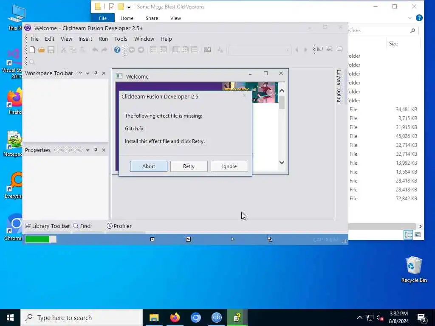Open the Properties panel dropdown arrow
The height and width of the screenshot is (326, 435).
(x=88, y=150)
